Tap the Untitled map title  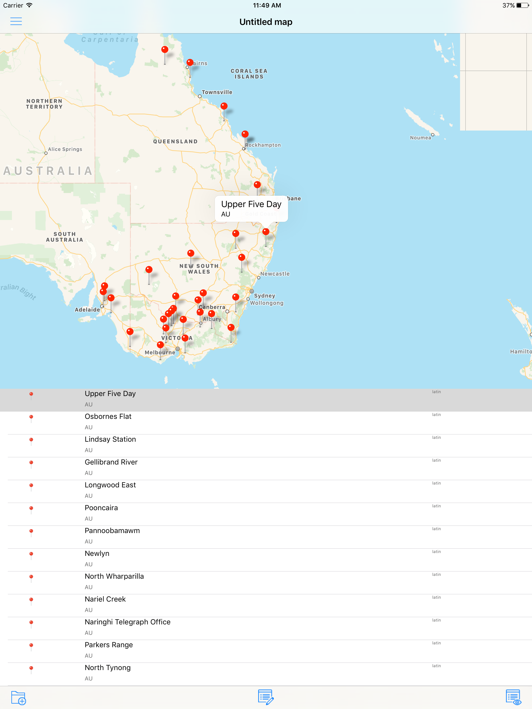(266, 22)
